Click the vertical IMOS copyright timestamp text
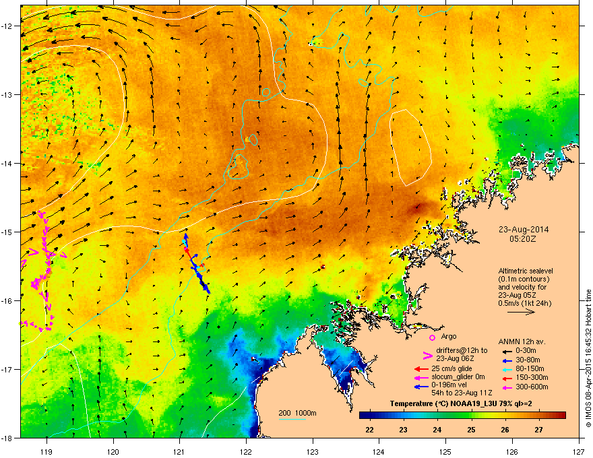Viewport: 593px width, 458px height. click(588, 358)
